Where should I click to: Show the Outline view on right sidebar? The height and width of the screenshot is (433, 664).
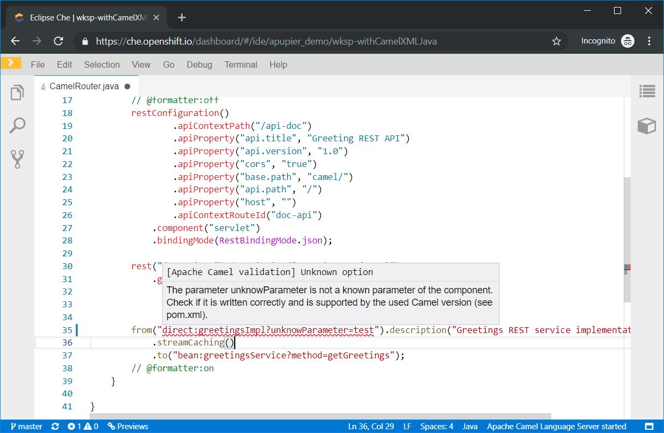pyautogui.click(x=647, y=92)
